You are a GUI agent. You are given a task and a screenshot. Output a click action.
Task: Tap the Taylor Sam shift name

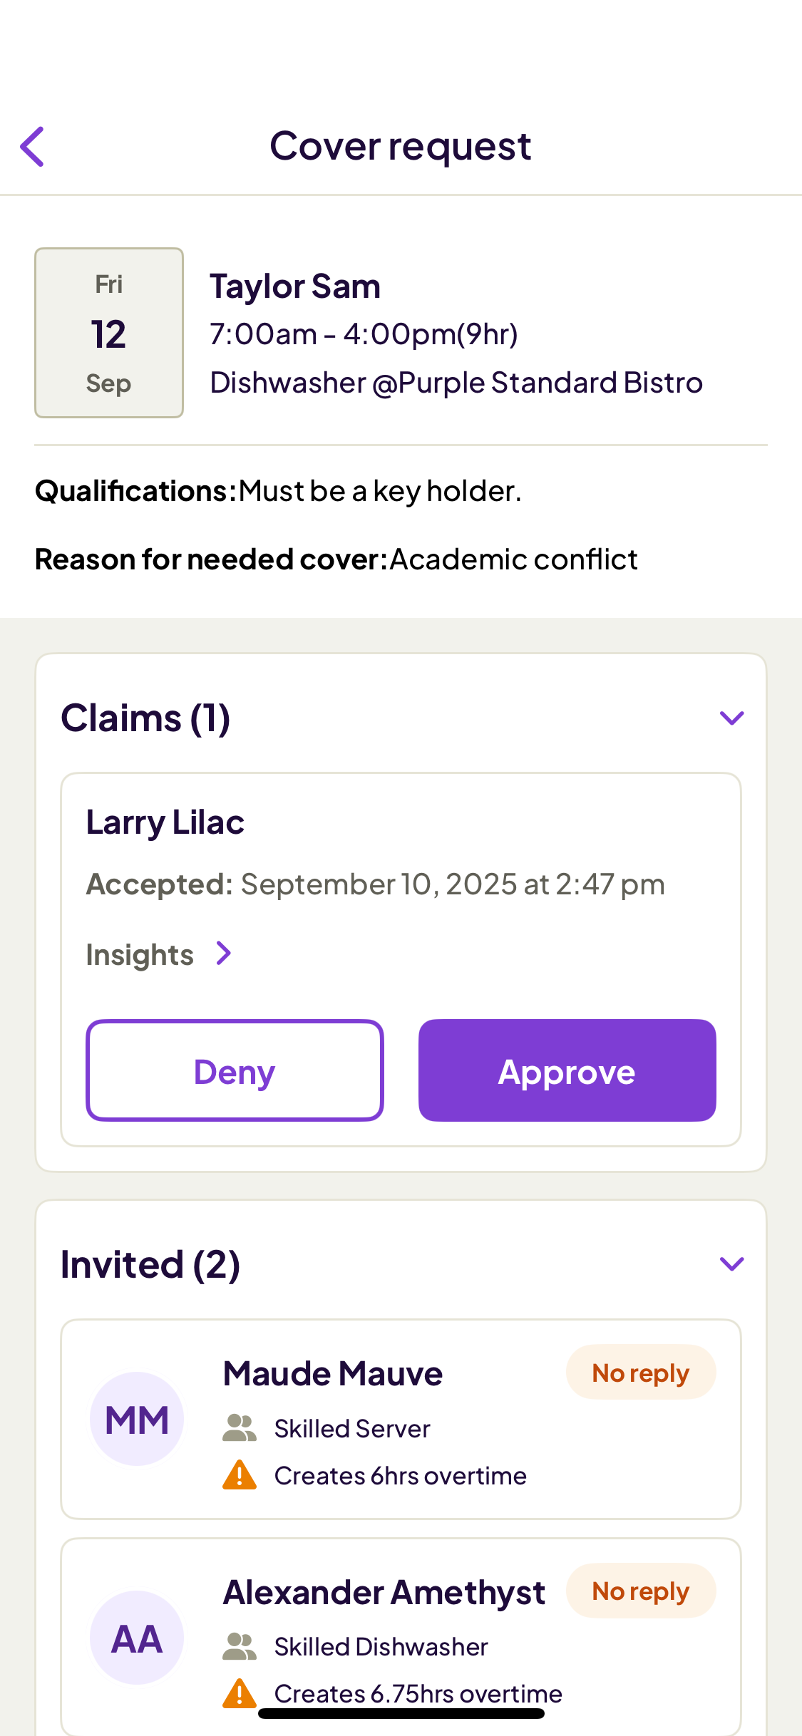click(295, 286)
